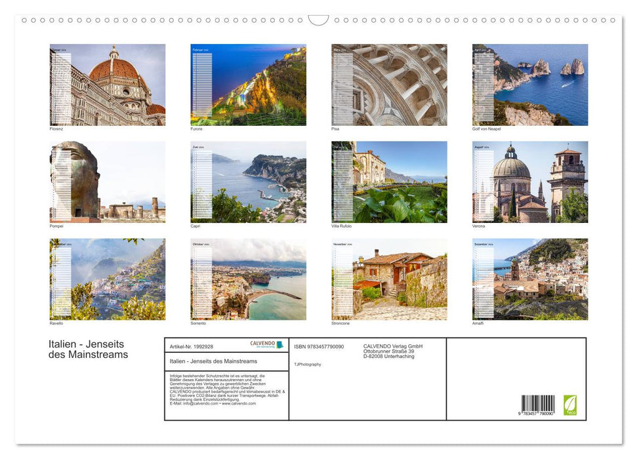This screenshot has height=459, width=637.
Task: Toggle the Capri month preview
Action: [248, 180]
